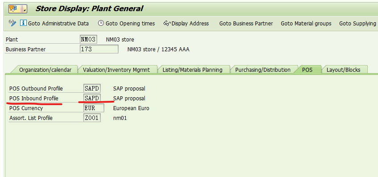Click the Plant field NM03
This screenshot has width=378, height=177.
point(88,39)
